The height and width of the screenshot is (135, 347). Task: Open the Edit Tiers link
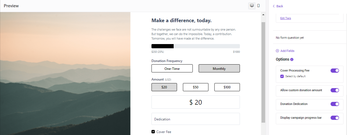[286, 18]
